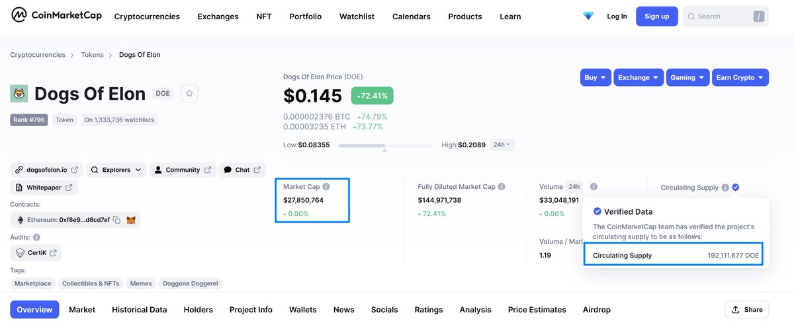The image size is (794, 325).
Task: Click the Search input field
Action: coord(725,17)
